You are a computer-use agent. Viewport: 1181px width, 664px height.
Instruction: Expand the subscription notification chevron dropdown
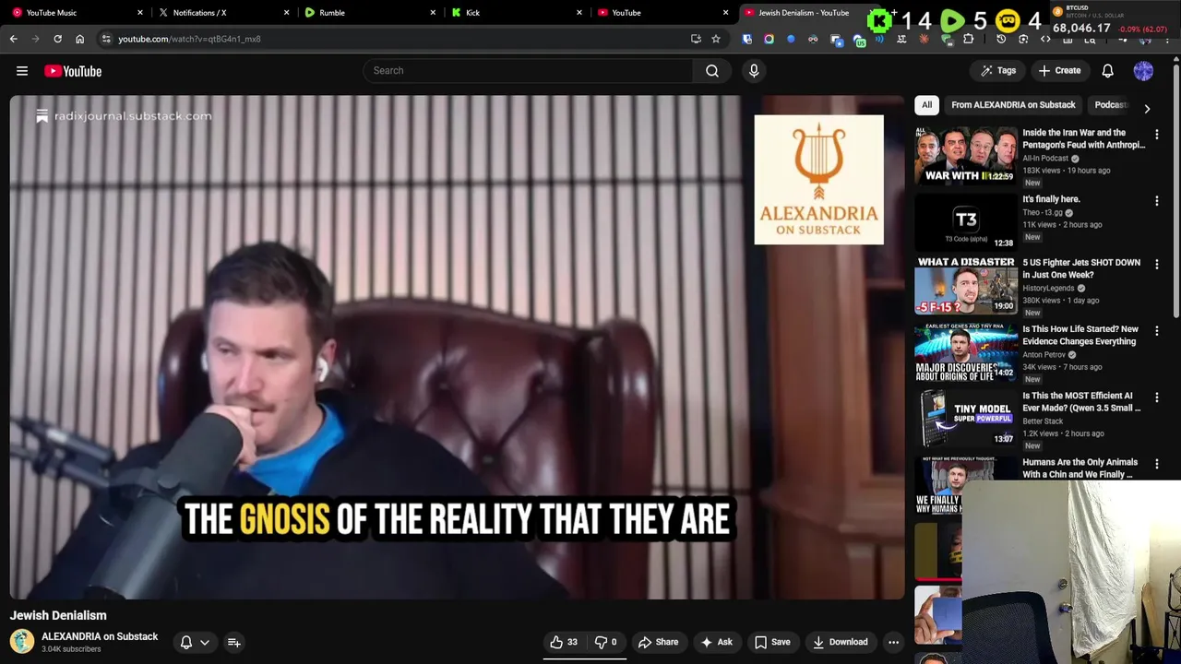(x=205, y=642)
